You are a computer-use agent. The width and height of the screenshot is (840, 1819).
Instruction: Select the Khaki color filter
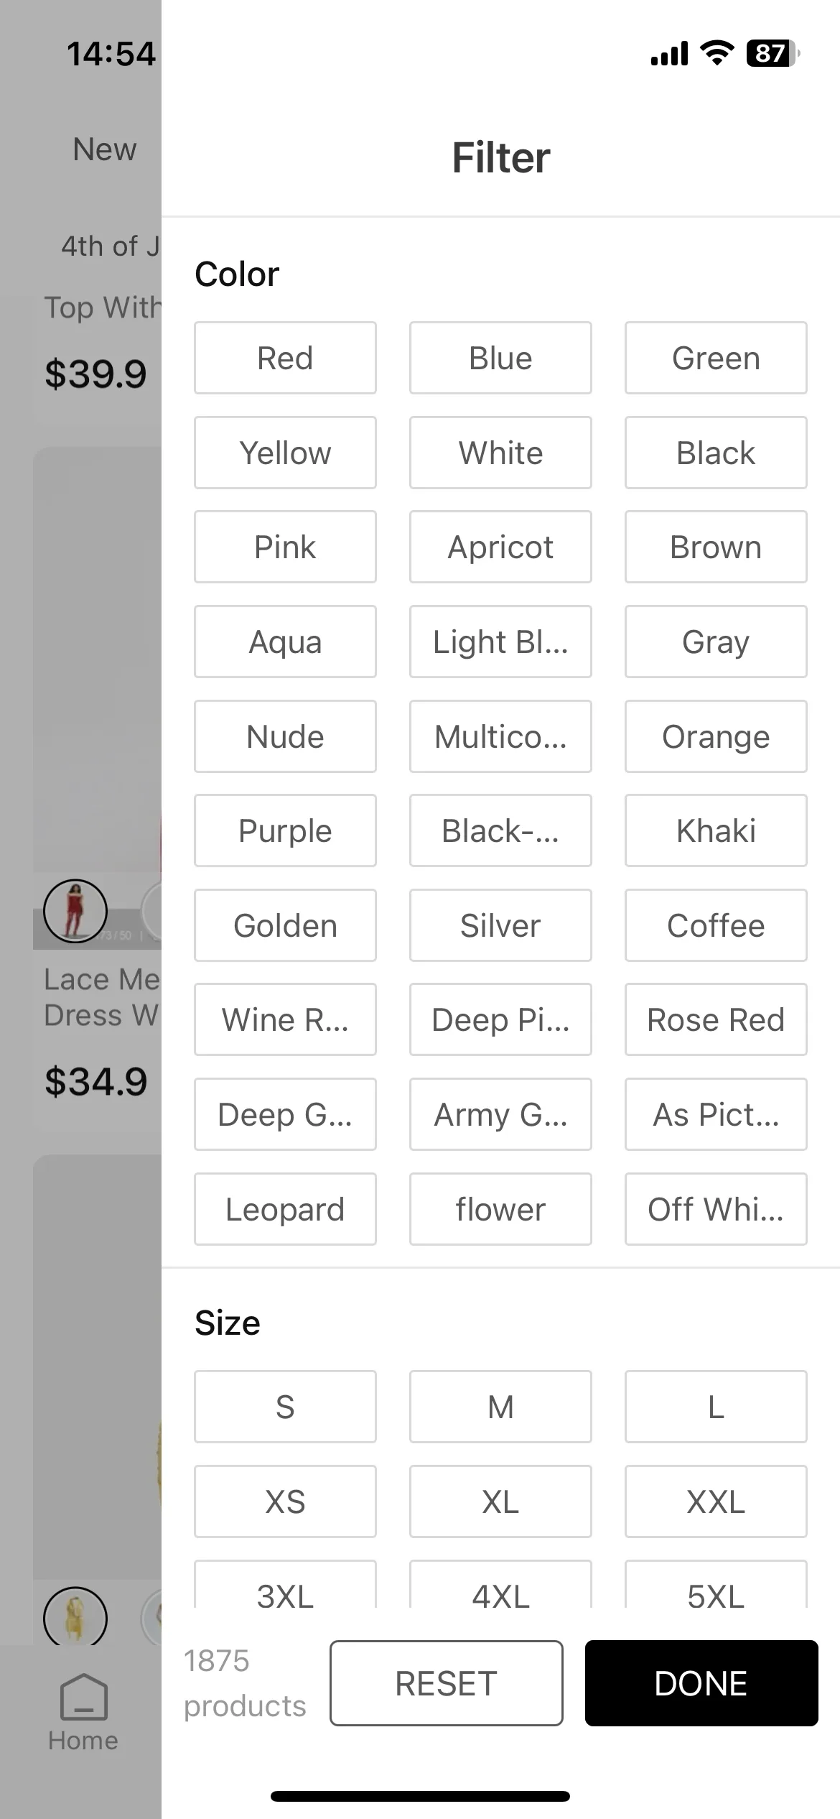click(x=716, y=830)
